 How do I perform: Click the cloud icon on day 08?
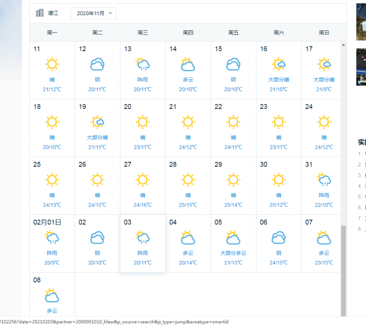point(52,296)
